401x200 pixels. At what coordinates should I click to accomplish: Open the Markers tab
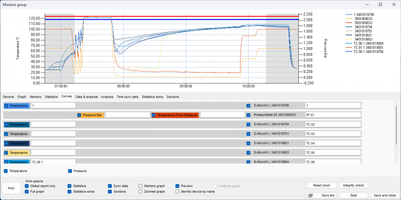click(35, 96)
